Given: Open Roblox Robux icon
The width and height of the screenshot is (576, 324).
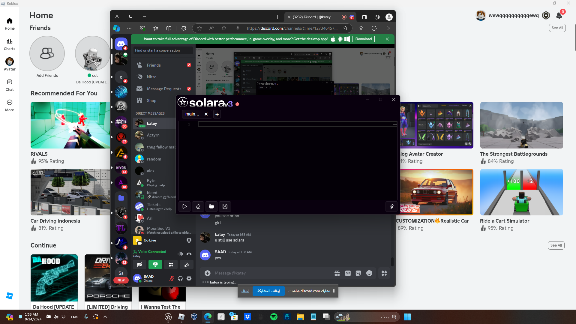Looking at the screenshot, I should 546,15.
